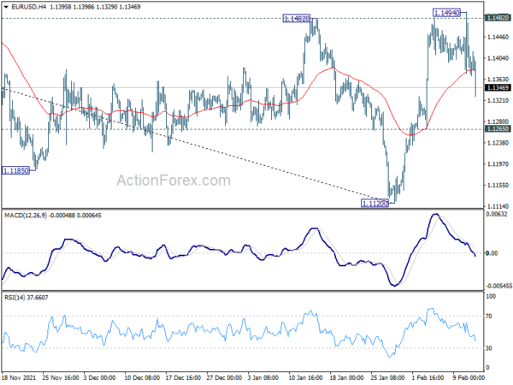Click the MACD 0.00632 scale value

[497, 215]
